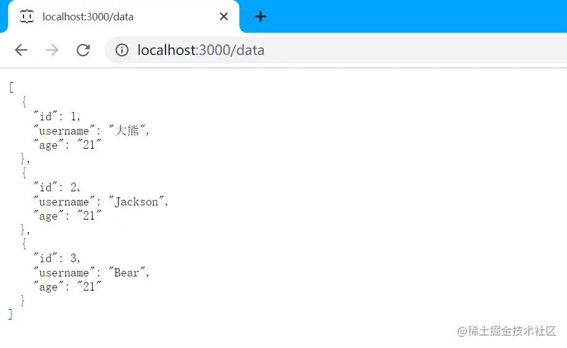Click the "id": 3 line
This screenshot has height=348, width=567.
(x=57, y=258)
